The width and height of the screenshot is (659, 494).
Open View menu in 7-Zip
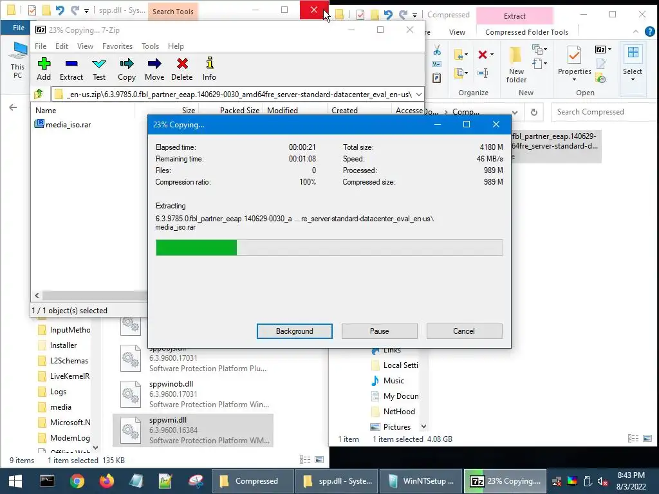coord(85,46)
